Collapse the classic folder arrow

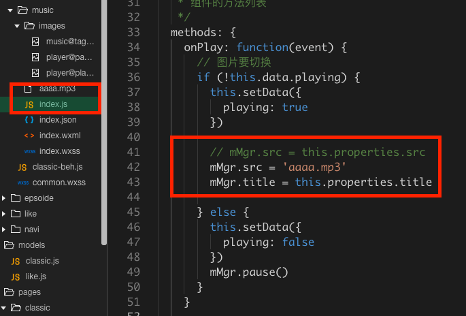click(3, 308)
